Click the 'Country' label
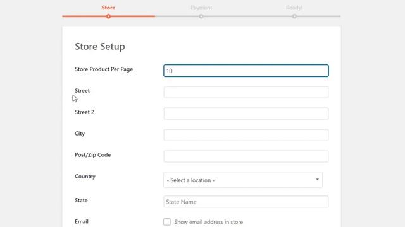 [x=85, y=177]
